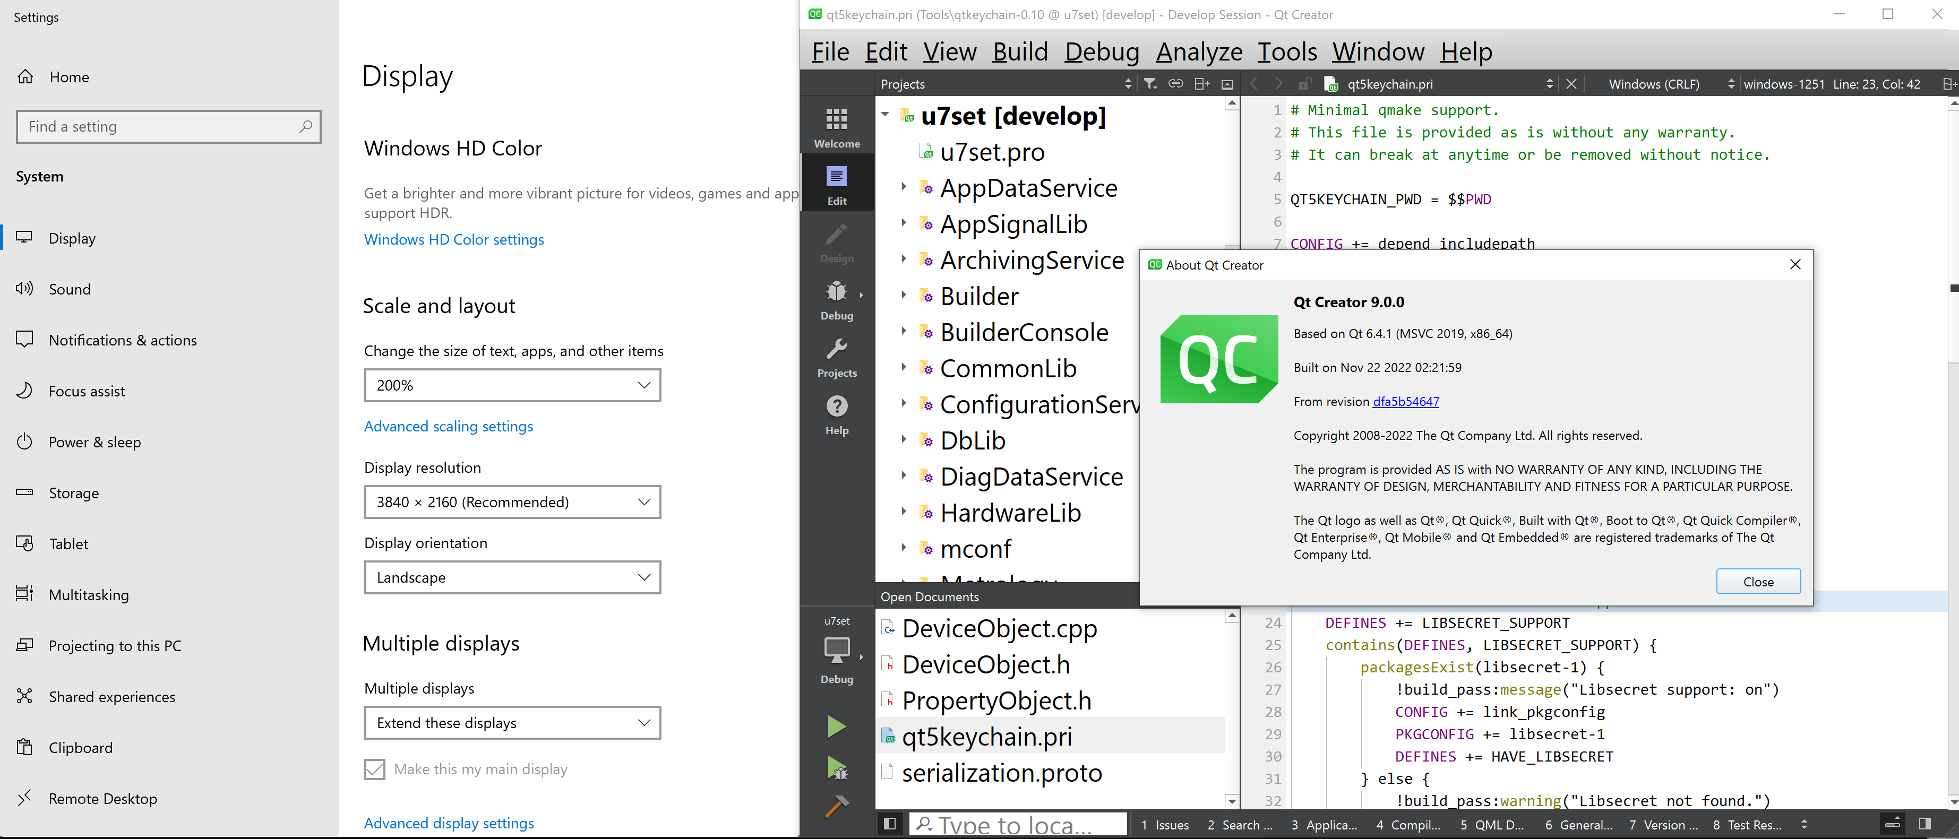The image size is (1959, 839).
Task: Close the About Qt Creator dialog
Action: pyautogui.click(x=1758, y=582)
